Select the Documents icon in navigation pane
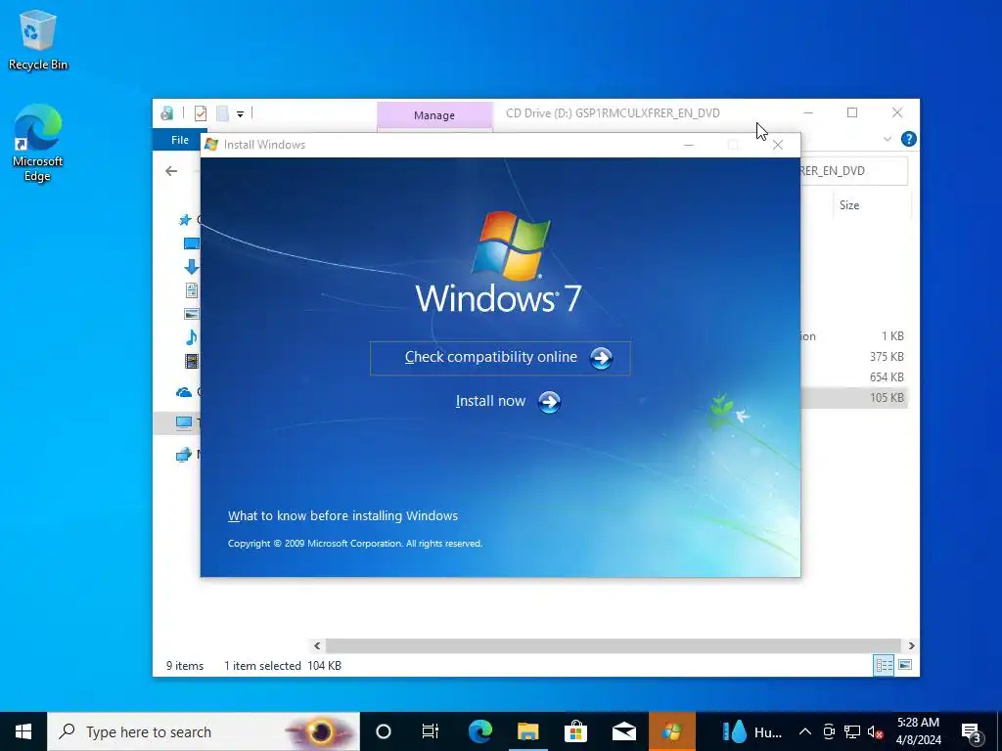The height and width of the screenshot is (751, 1002). point(191,290)
